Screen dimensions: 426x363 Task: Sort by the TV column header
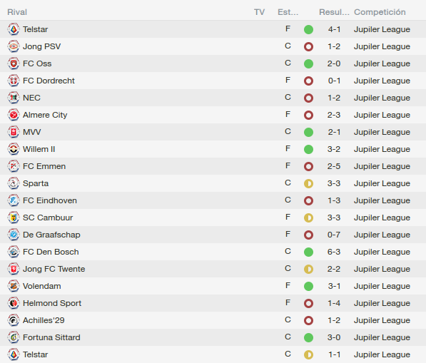tap(259, 12)
